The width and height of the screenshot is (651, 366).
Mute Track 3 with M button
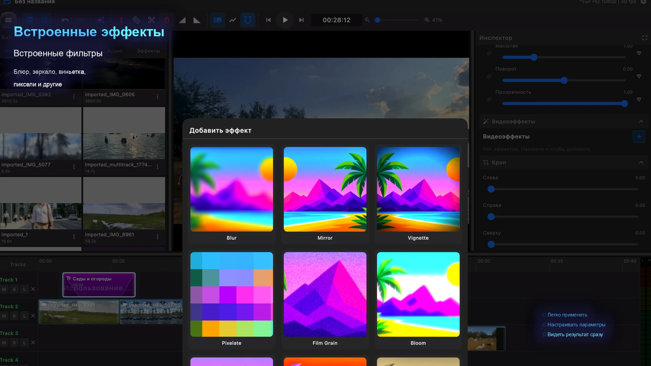click(4, 343)
